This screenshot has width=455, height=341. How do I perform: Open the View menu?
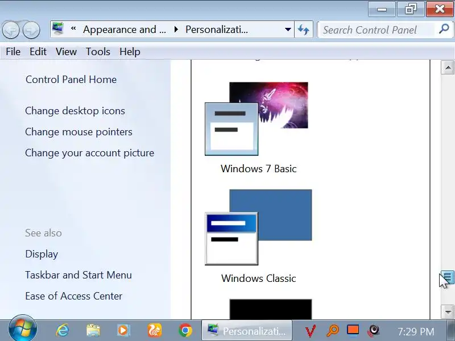tap(66, 52)
